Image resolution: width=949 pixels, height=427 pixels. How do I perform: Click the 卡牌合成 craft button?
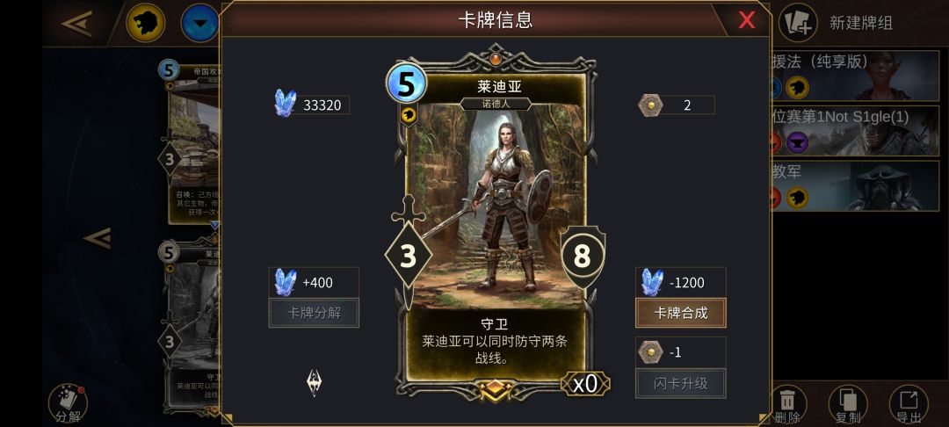click(x=681, y=313)
